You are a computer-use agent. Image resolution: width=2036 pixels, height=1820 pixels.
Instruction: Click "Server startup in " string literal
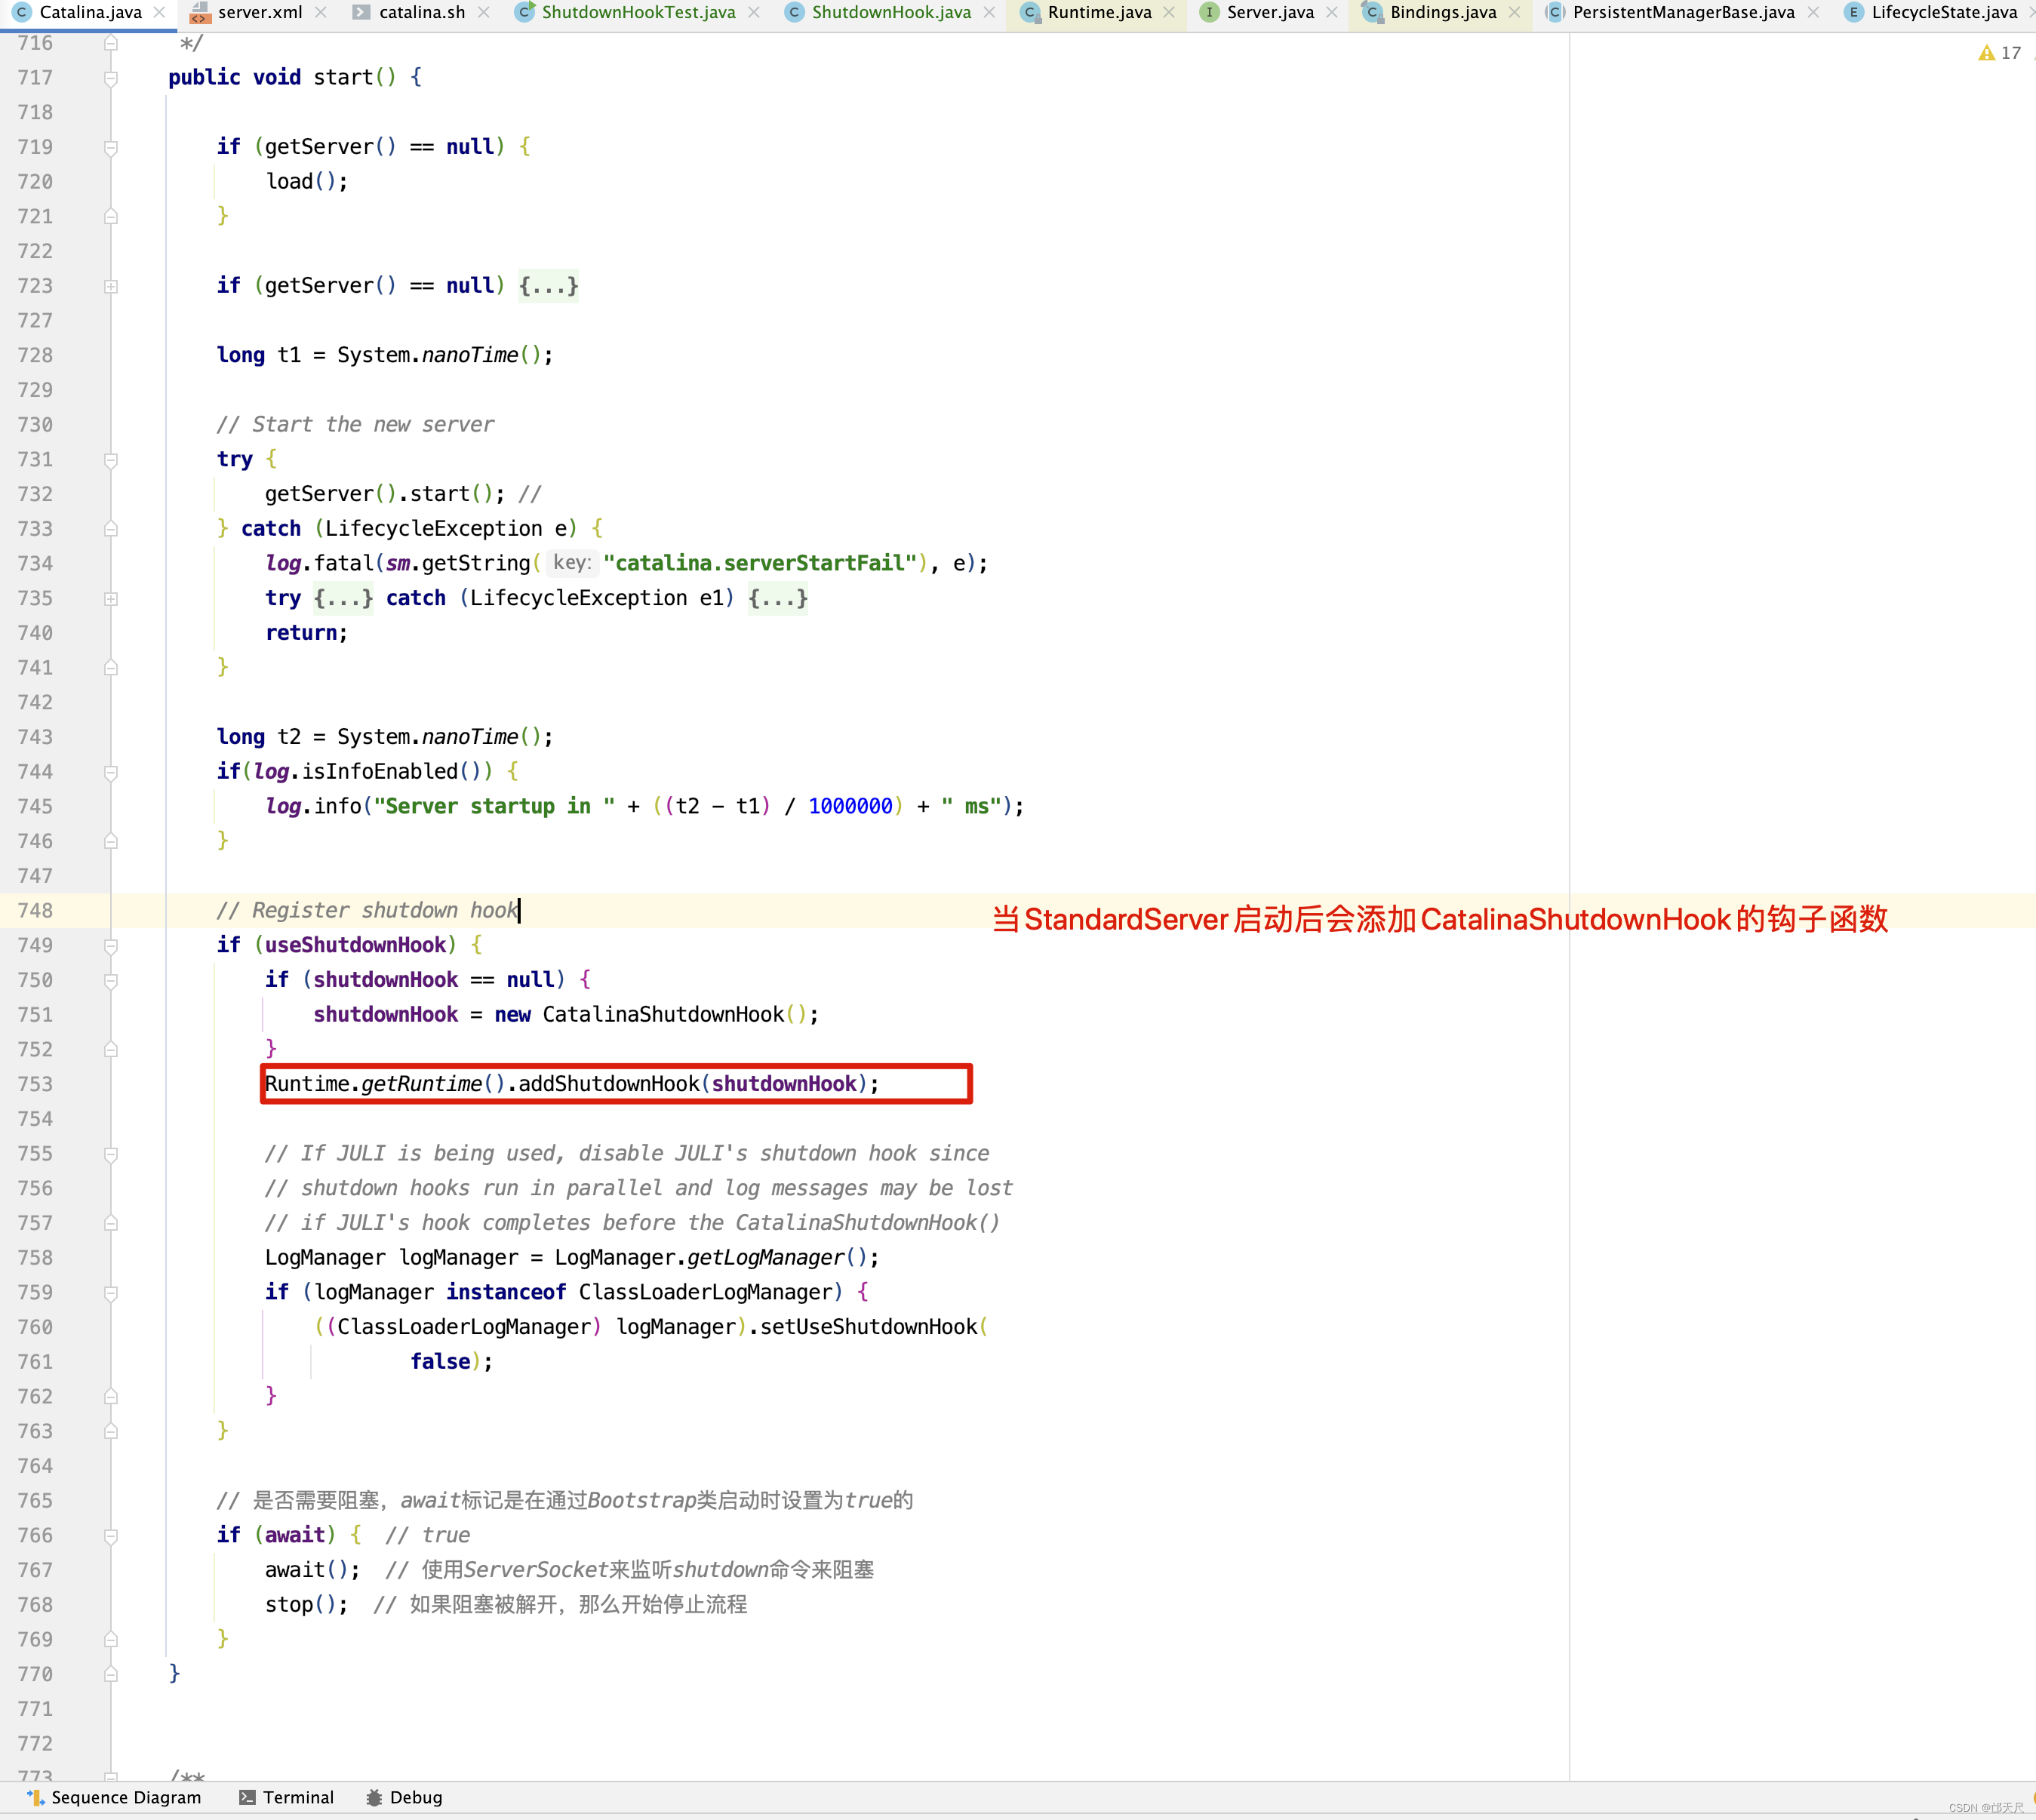coord(494,806)
